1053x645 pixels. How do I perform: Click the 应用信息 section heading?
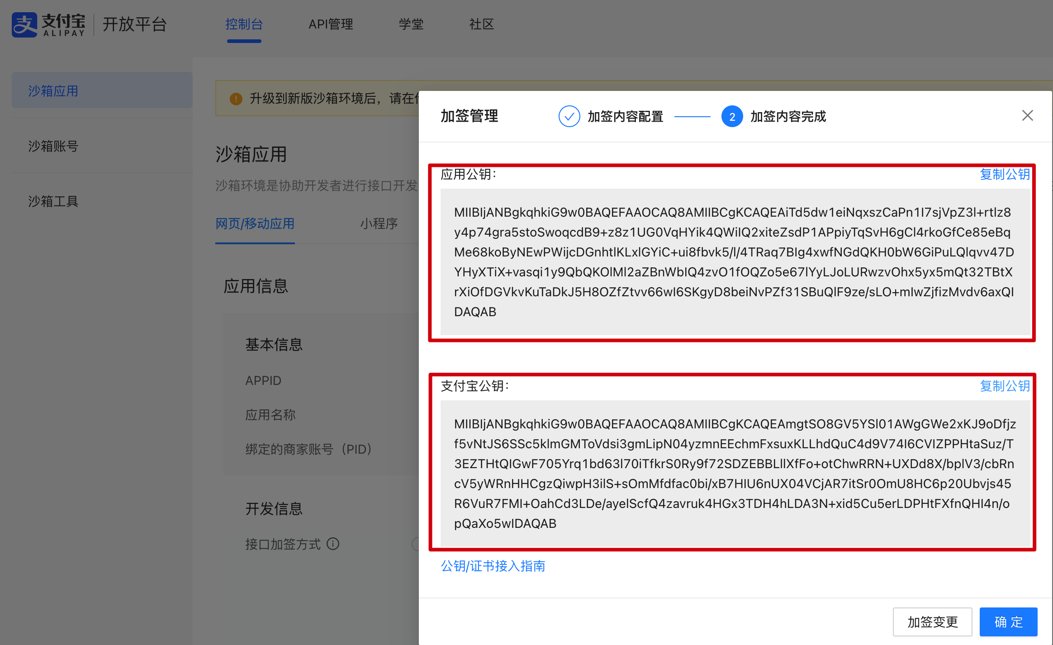(x=256, y=286)
